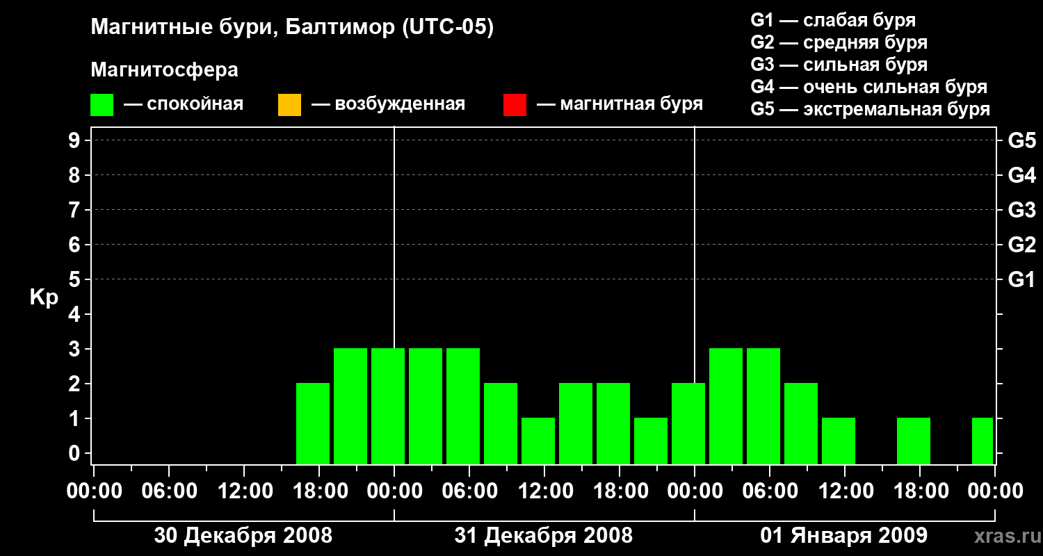Viewport: 1043px width, 556px height.
Task: Click the 12:00 time label of 31 December
Action: [x=544, y=491]
